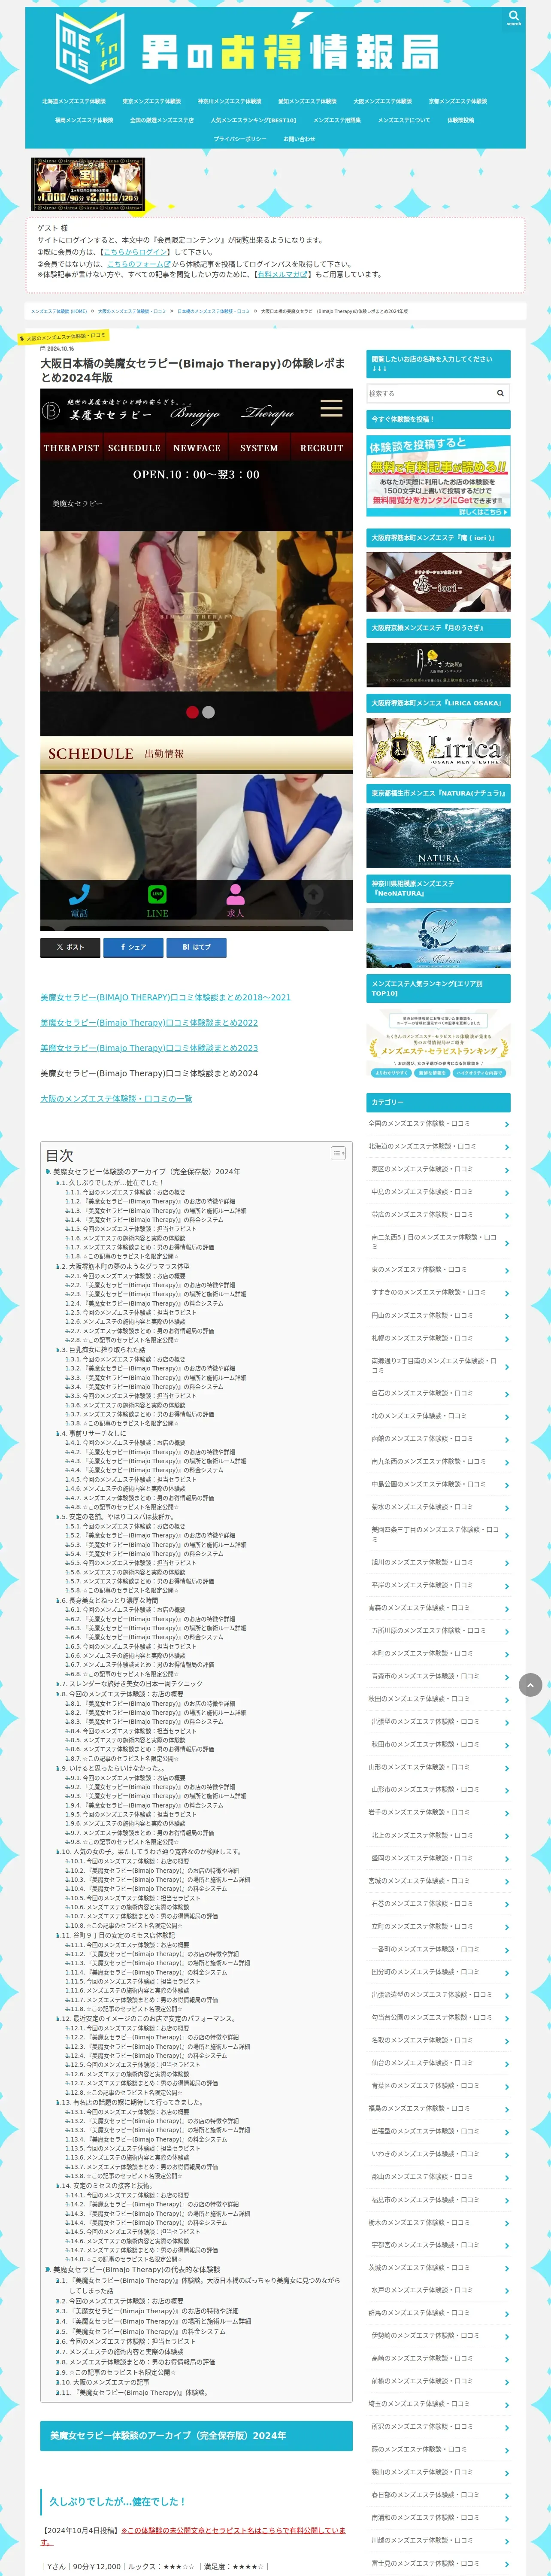Screen dimensions: 551x2576
Task: Open category 東区のメンズエステ体験談・口コミ
Action: 438,1169
